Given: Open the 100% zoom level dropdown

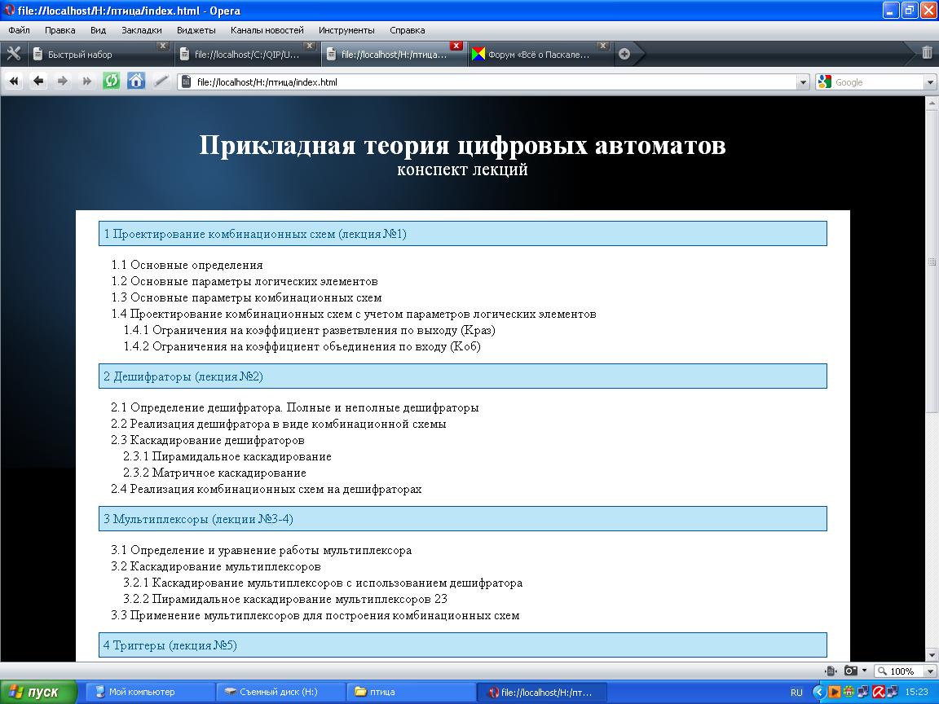Looking at the screenshot, I should coord(928,671).
